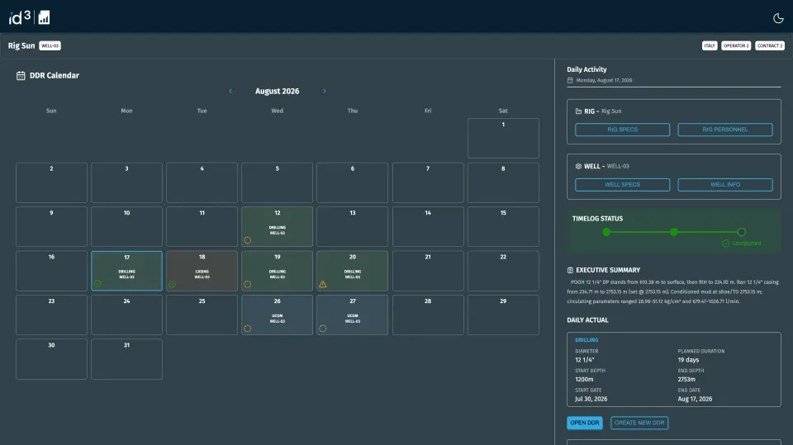Viewport: 793px width, 445px height.
Task: Select August 19 drilling day cell
Action: [x=278, y=271]
